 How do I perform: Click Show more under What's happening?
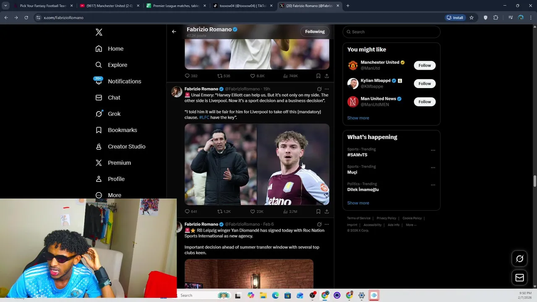[358, 203]
